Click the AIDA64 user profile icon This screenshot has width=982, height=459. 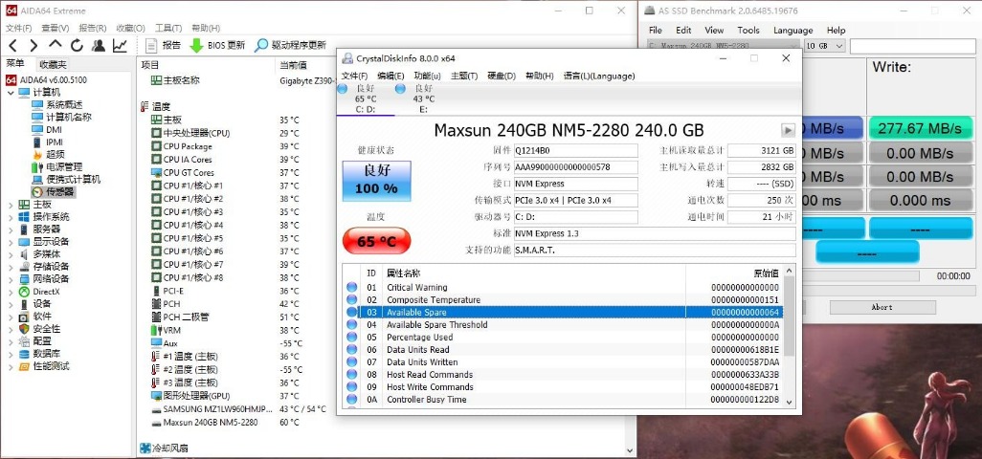coord(99,45)
